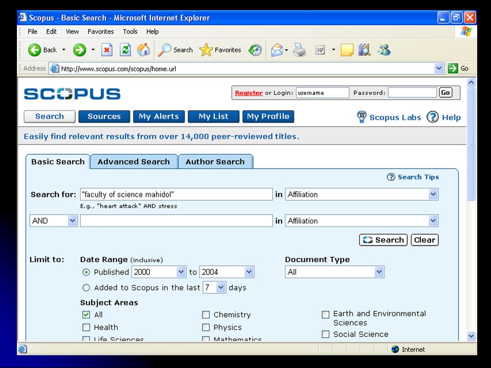Open the Favorites star toolbar icon
Viewport: 491px width, 368px height.
(206, 50)
